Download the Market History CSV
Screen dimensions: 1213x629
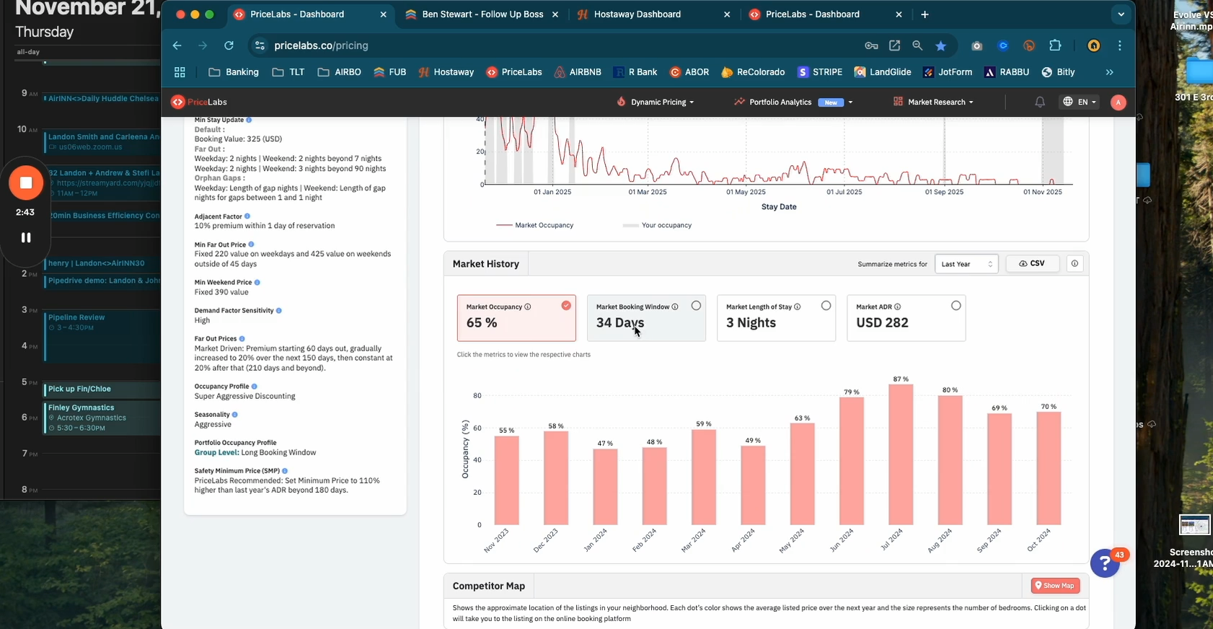1032,264
